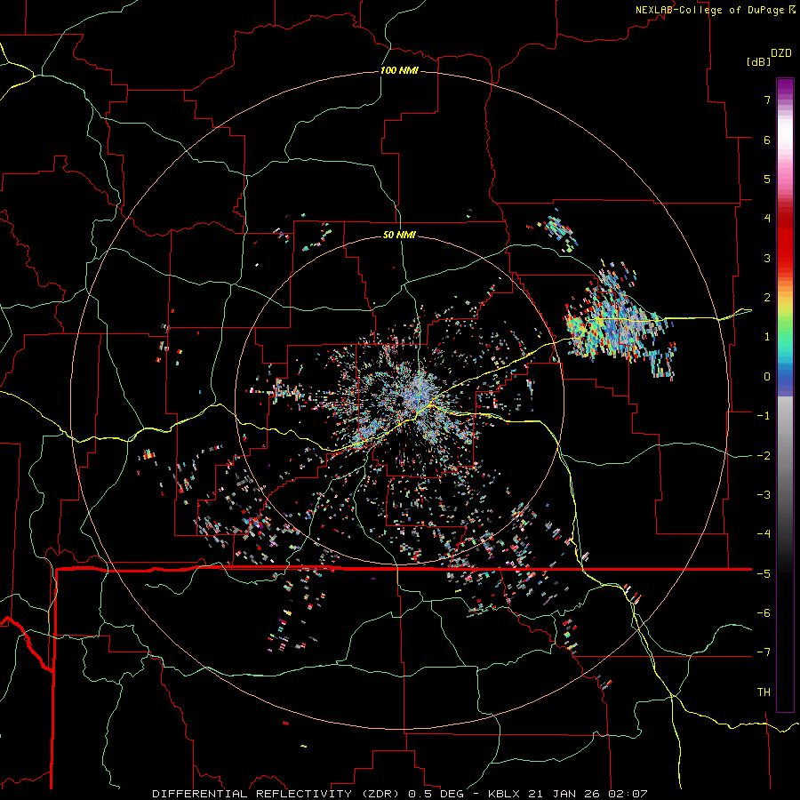The image size is (800, 800).
Task: Click the Differential Reflectivity KBLX caption
Action: (x=400, y=794)
